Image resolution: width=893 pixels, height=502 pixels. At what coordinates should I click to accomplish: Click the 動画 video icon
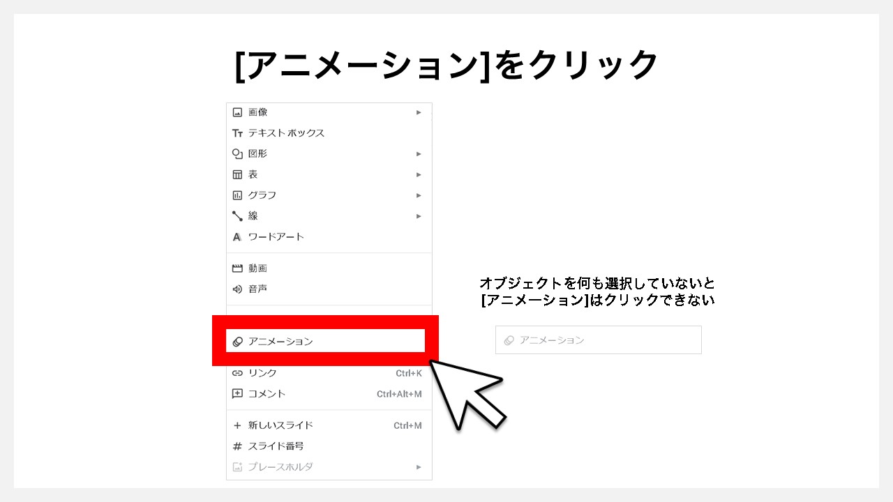pyautogui.click(x=237, y=268)
